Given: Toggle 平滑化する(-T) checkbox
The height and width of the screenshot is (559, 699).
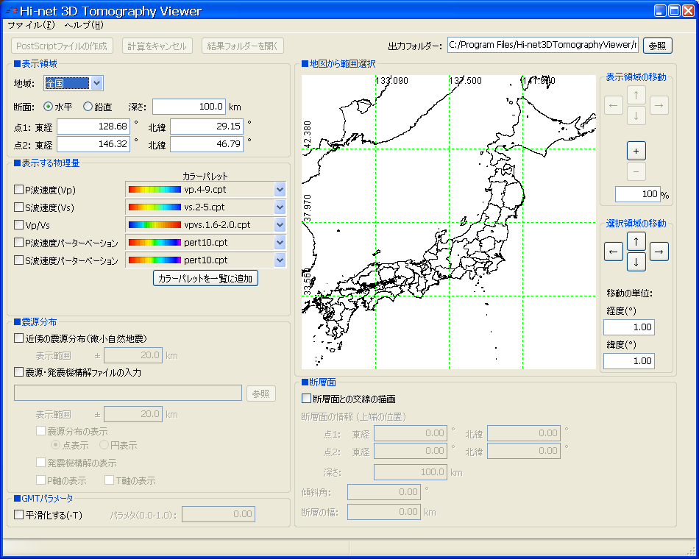Looking at the screenshot, I should pos(18,515).
